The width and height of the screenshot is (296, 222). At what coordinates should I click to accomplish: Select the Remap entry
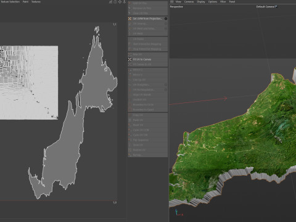(x=147, y=155)
